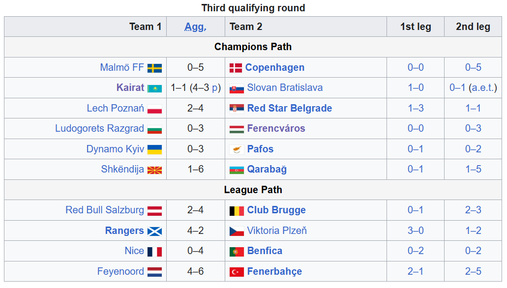Open the Viktoria Plzeň link

point(277,231)
